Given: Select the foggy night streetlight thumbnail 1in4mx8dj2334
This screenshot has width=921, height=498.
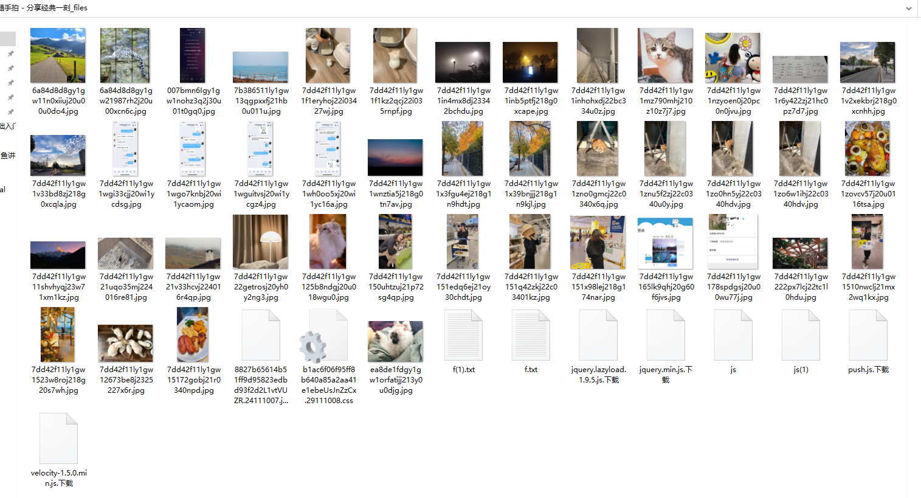Looking at the screenshot, I should (x=463, y=62).
